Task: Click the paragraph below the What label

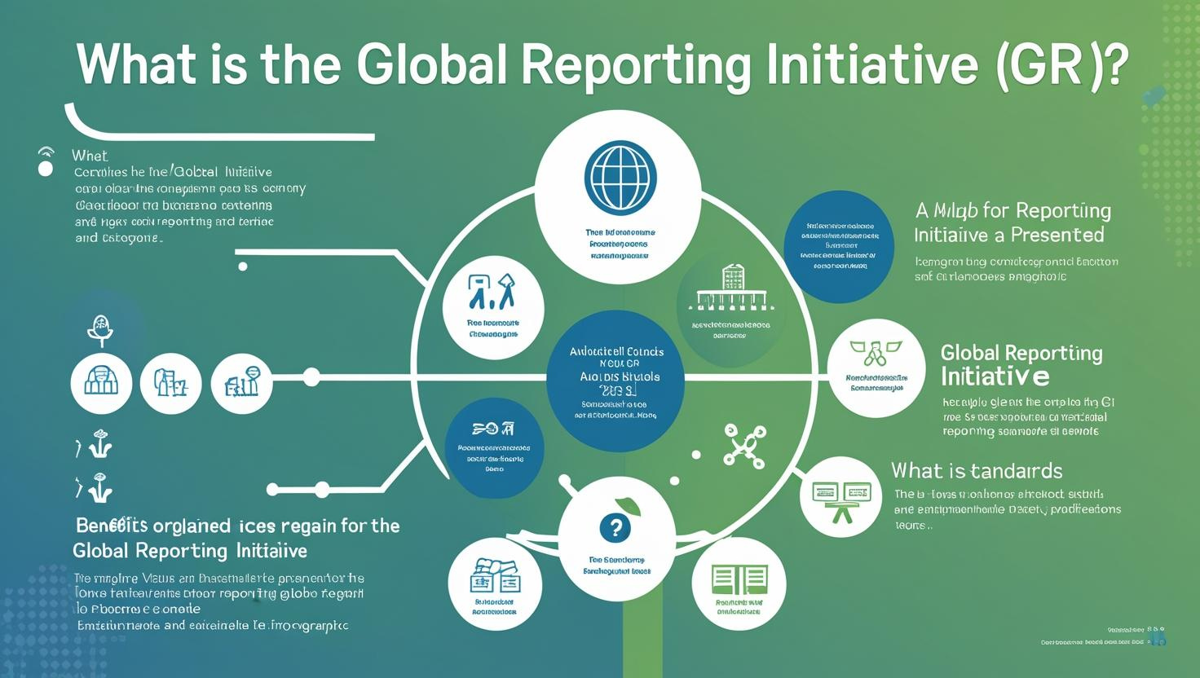Action: (190, 205)
